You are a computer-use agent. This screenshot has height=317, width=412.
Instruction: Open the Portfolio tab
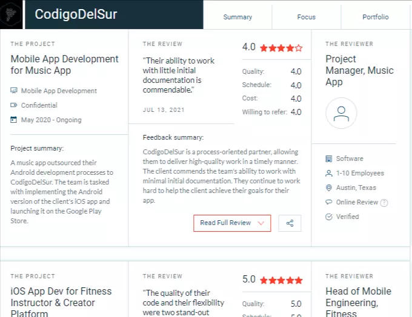click(x=376, y=17)
